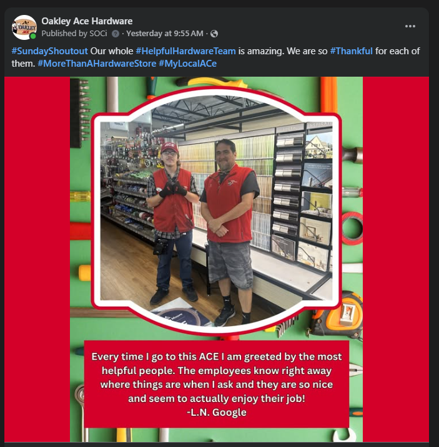The height and width of the screenshot is (447, 439).
Task: Open the #Thankful hashtag
Action: coord(352,51)
